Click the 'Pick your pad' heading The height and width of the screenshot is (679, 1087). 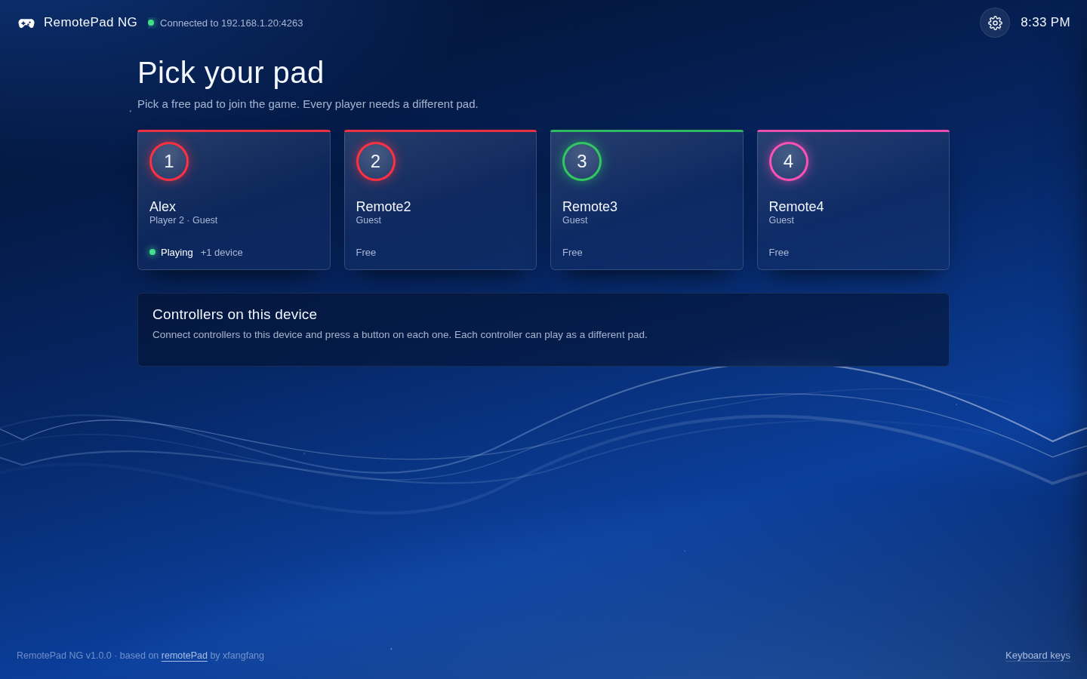230,73
